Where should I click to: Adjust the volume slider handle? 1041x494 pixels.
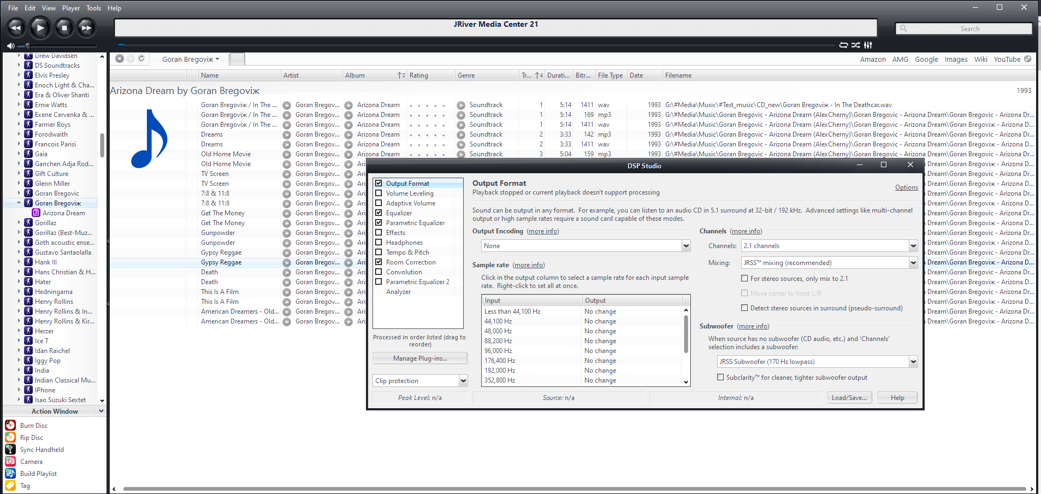pyautogui.click(x=28, y=46)
